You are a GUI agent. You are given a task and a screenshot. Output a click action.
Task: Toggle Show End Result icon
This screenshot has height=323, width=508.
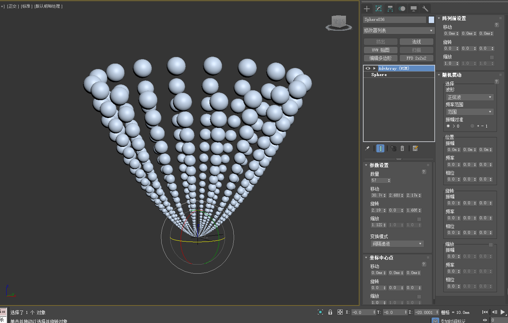click(x=380, y=148)
